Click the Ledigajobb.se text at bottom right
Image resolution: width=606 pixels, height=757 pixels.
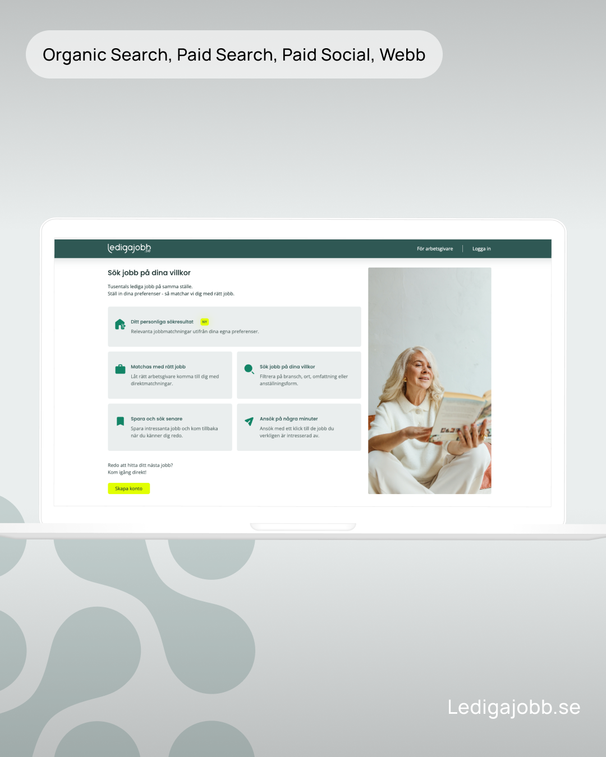point(513,708)
